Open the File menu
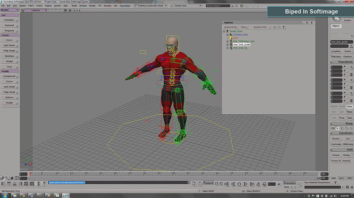354x198 pixels. click(x=3, y=6)
